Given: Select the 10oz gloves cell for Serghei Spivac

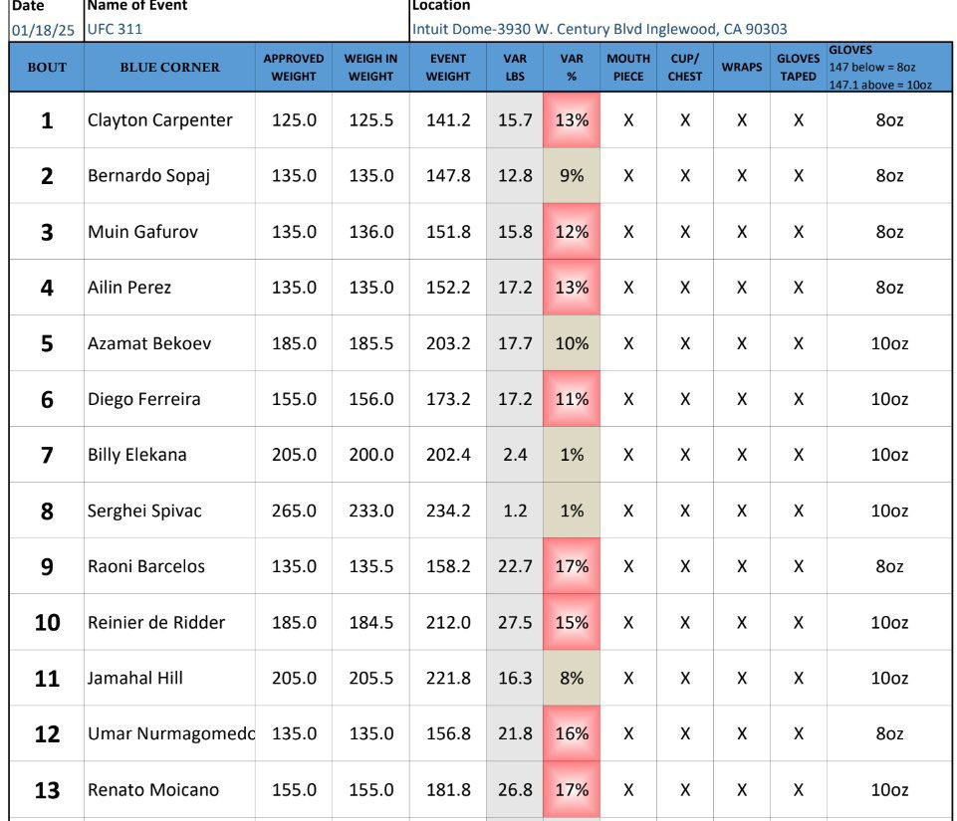Looking at the screenshot, I should (x=889, y=511).
